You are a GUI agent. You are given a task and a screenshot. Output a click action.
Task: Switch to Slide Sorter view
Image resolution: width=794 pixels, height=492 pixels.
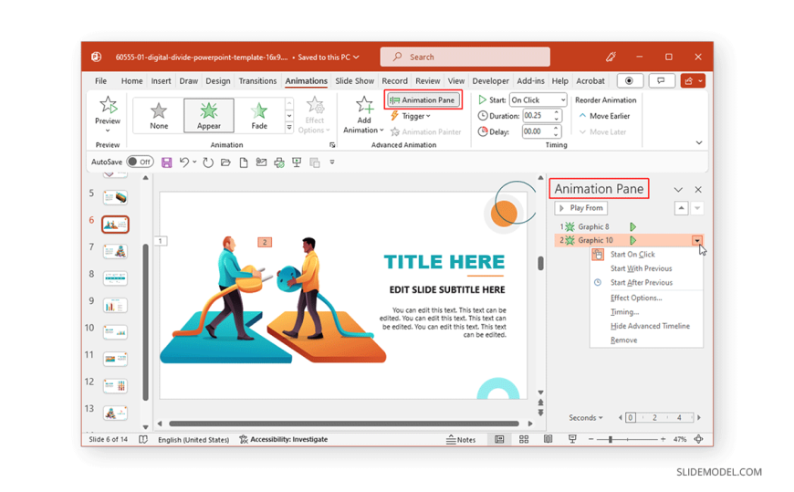524,439
